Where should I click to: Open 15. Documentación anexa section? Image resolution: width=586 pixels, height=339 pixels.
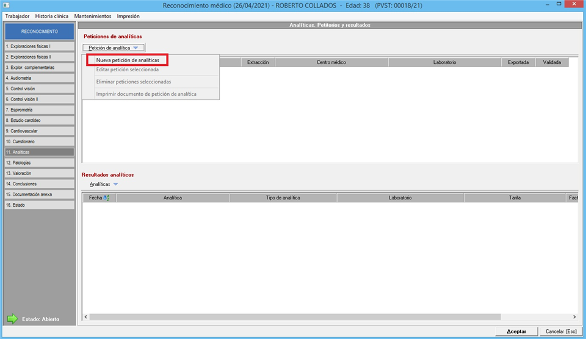tap(39, 194)
